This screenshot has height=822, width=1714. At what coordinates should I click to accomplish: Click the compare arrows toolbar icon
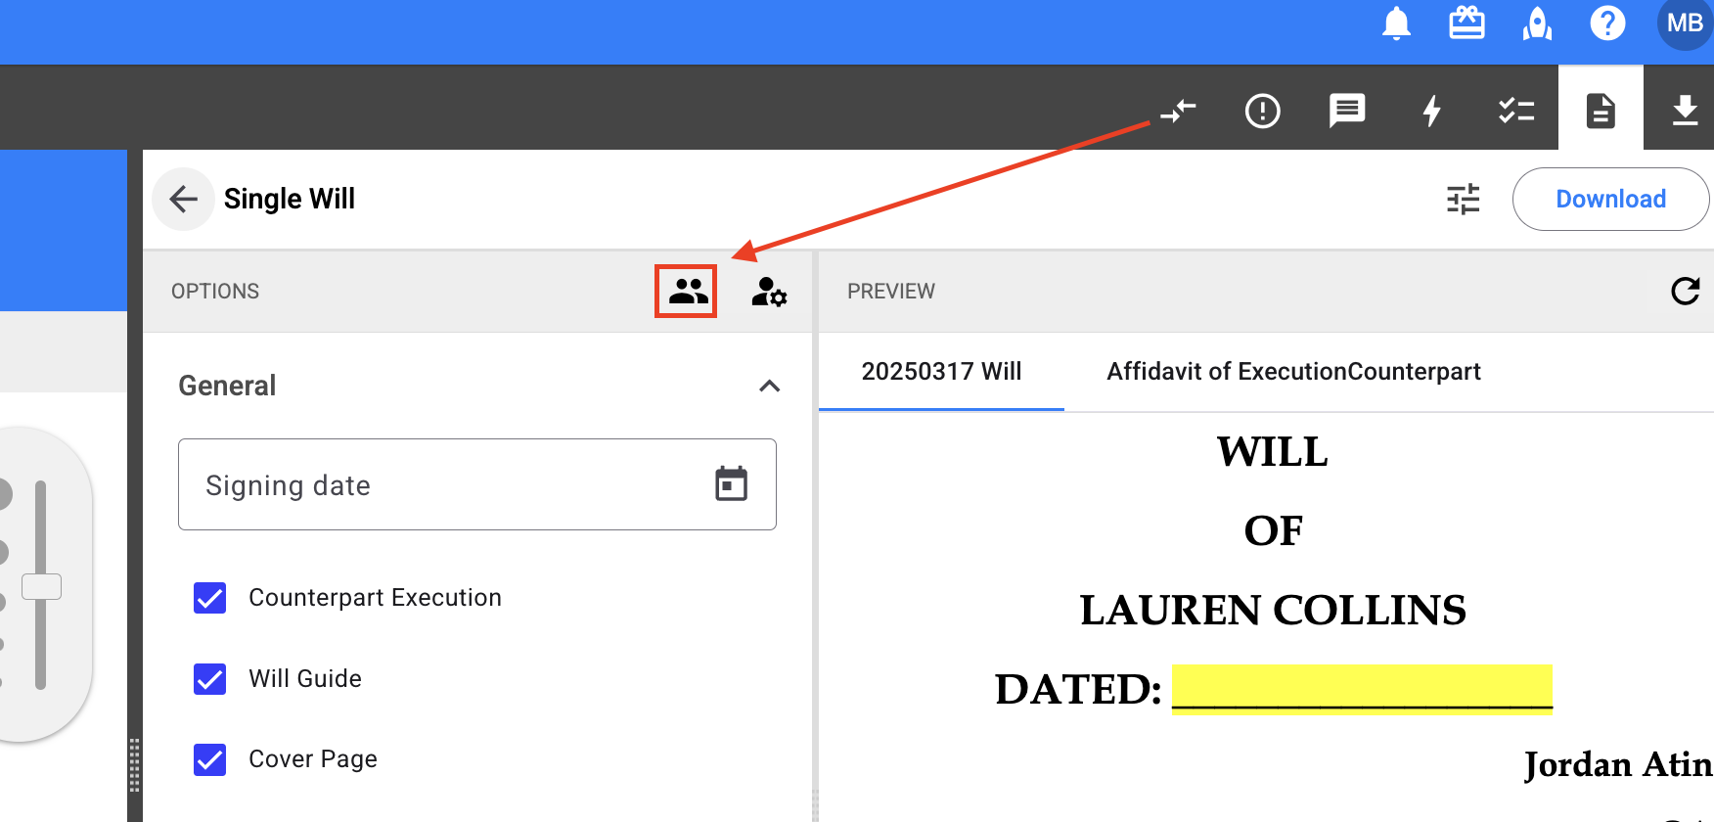(1178, 111)
